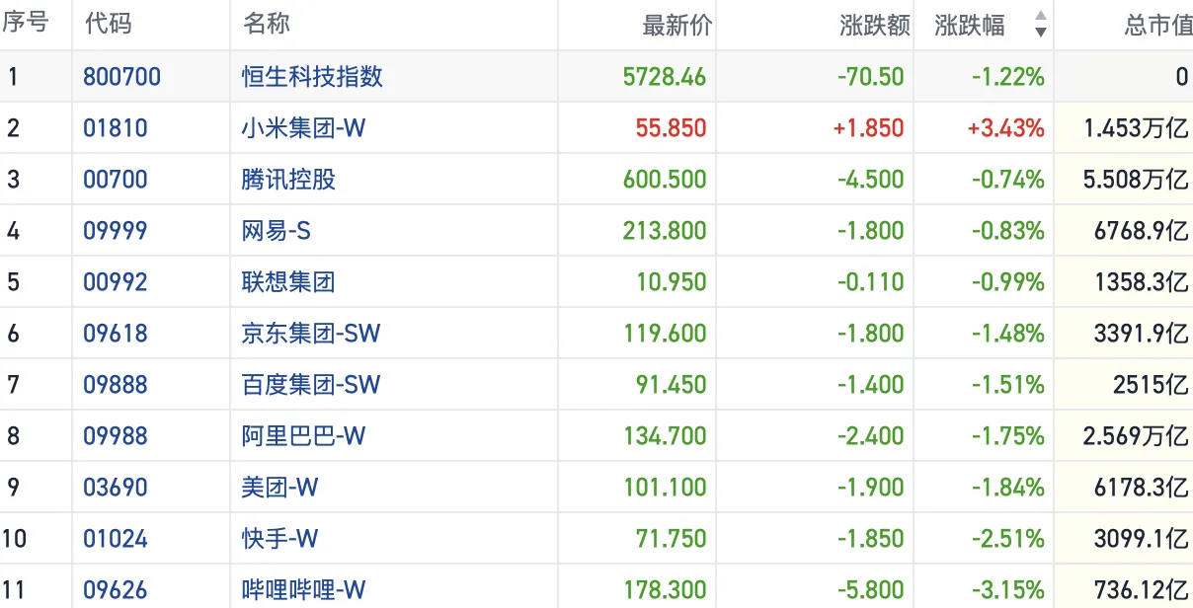The height and width of the screenshot is (608, 1193).
Task: Open 京东集团-SW stock page
Action: (311, 334)
